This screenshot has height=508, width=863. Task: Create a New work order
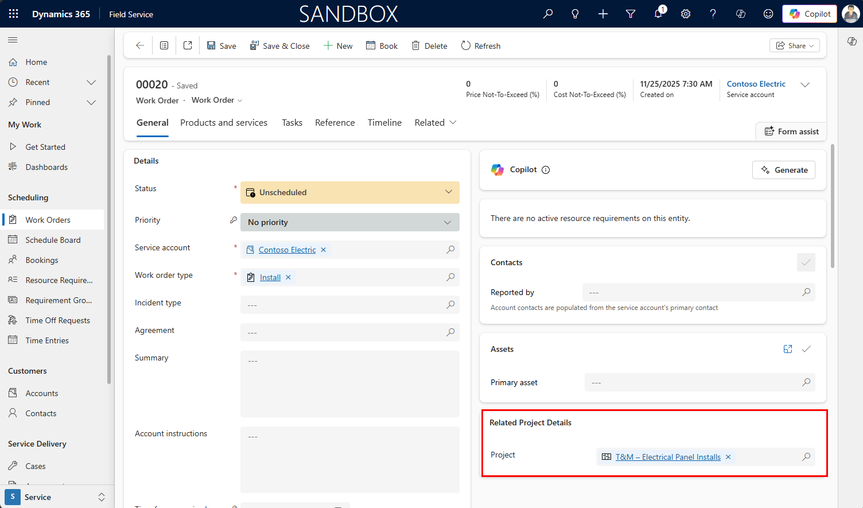pyautogui.click(x=338, y=45)
